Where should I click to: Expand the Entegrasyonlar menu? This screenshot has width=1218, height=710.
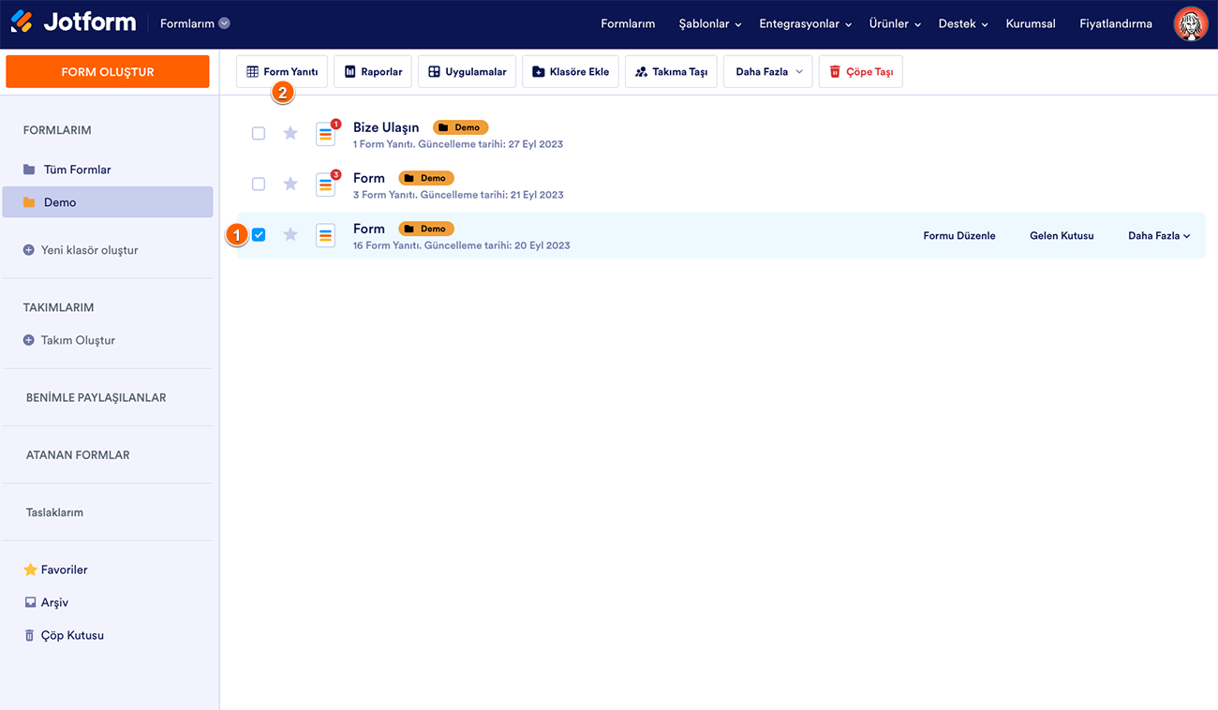(x=806, y=23)
